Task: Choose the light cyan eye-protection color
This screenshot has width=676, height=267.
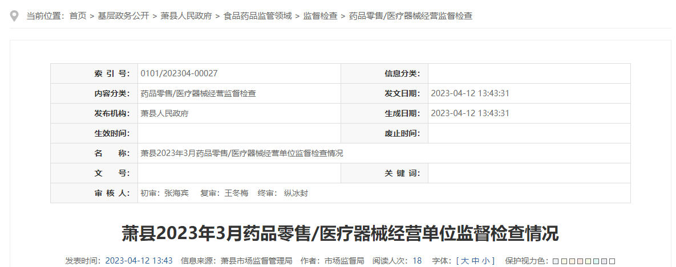Action: [596, 261]
